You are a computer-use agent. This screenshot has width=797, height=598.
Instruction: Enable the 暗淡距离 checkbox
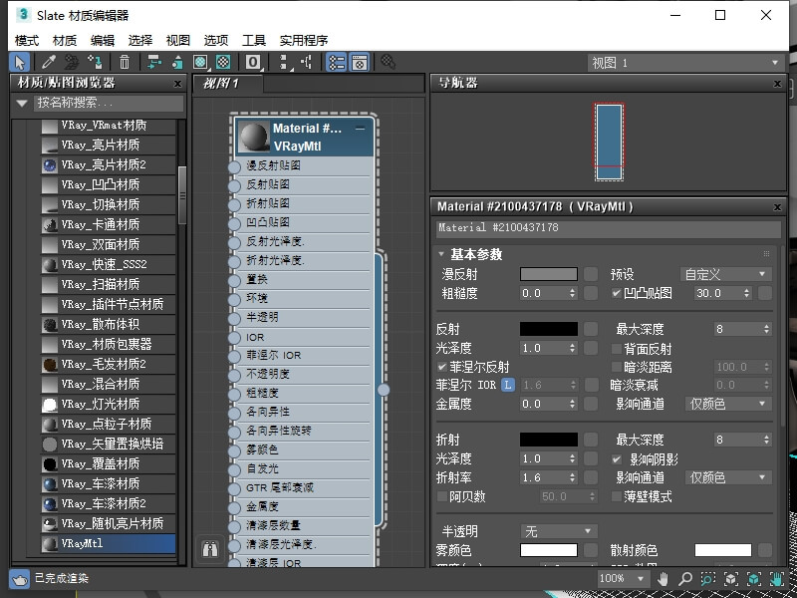point(617,367)
